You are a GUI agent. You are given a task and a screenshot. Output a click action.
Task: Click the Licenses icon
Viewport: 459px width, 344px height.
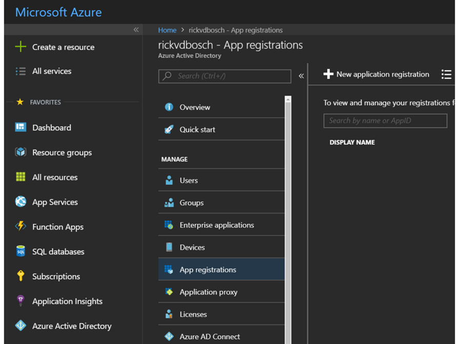pos(169,314)
